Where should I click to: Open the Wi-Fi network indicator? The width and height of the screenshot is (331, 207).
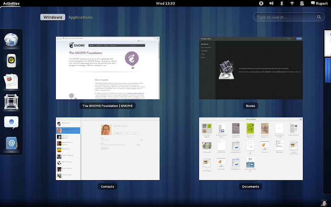(x=292, y=3)
